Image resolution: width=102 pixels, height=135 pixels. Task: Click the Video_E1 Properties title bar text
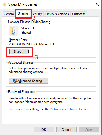click(x=23, y=4)
